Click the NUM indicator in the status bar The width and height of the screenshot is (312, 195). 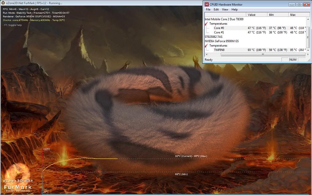(293, 59)
